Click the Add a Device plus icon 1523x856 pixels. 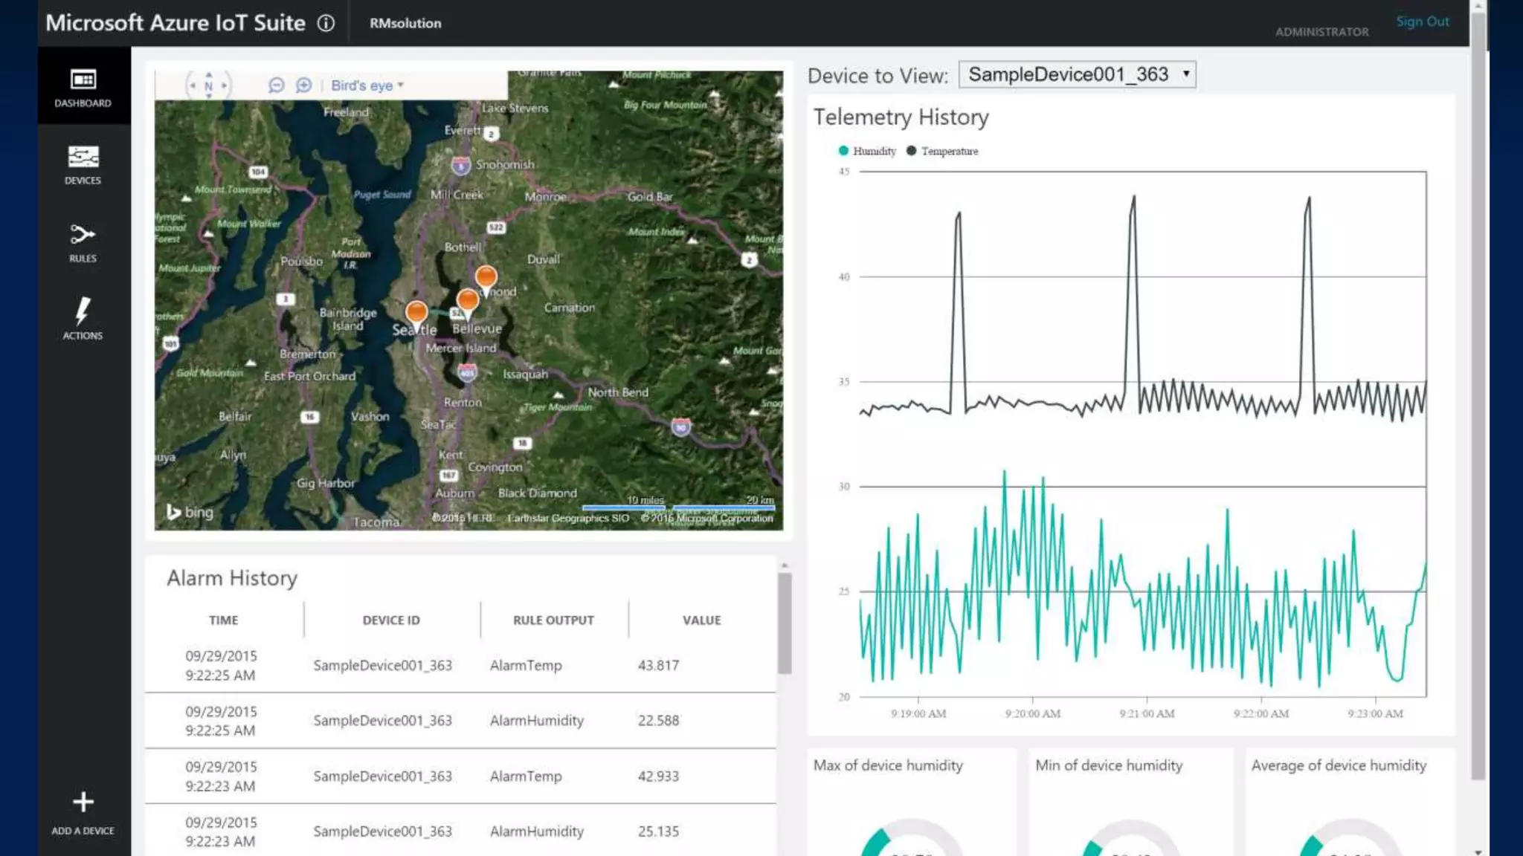(83, 802)
